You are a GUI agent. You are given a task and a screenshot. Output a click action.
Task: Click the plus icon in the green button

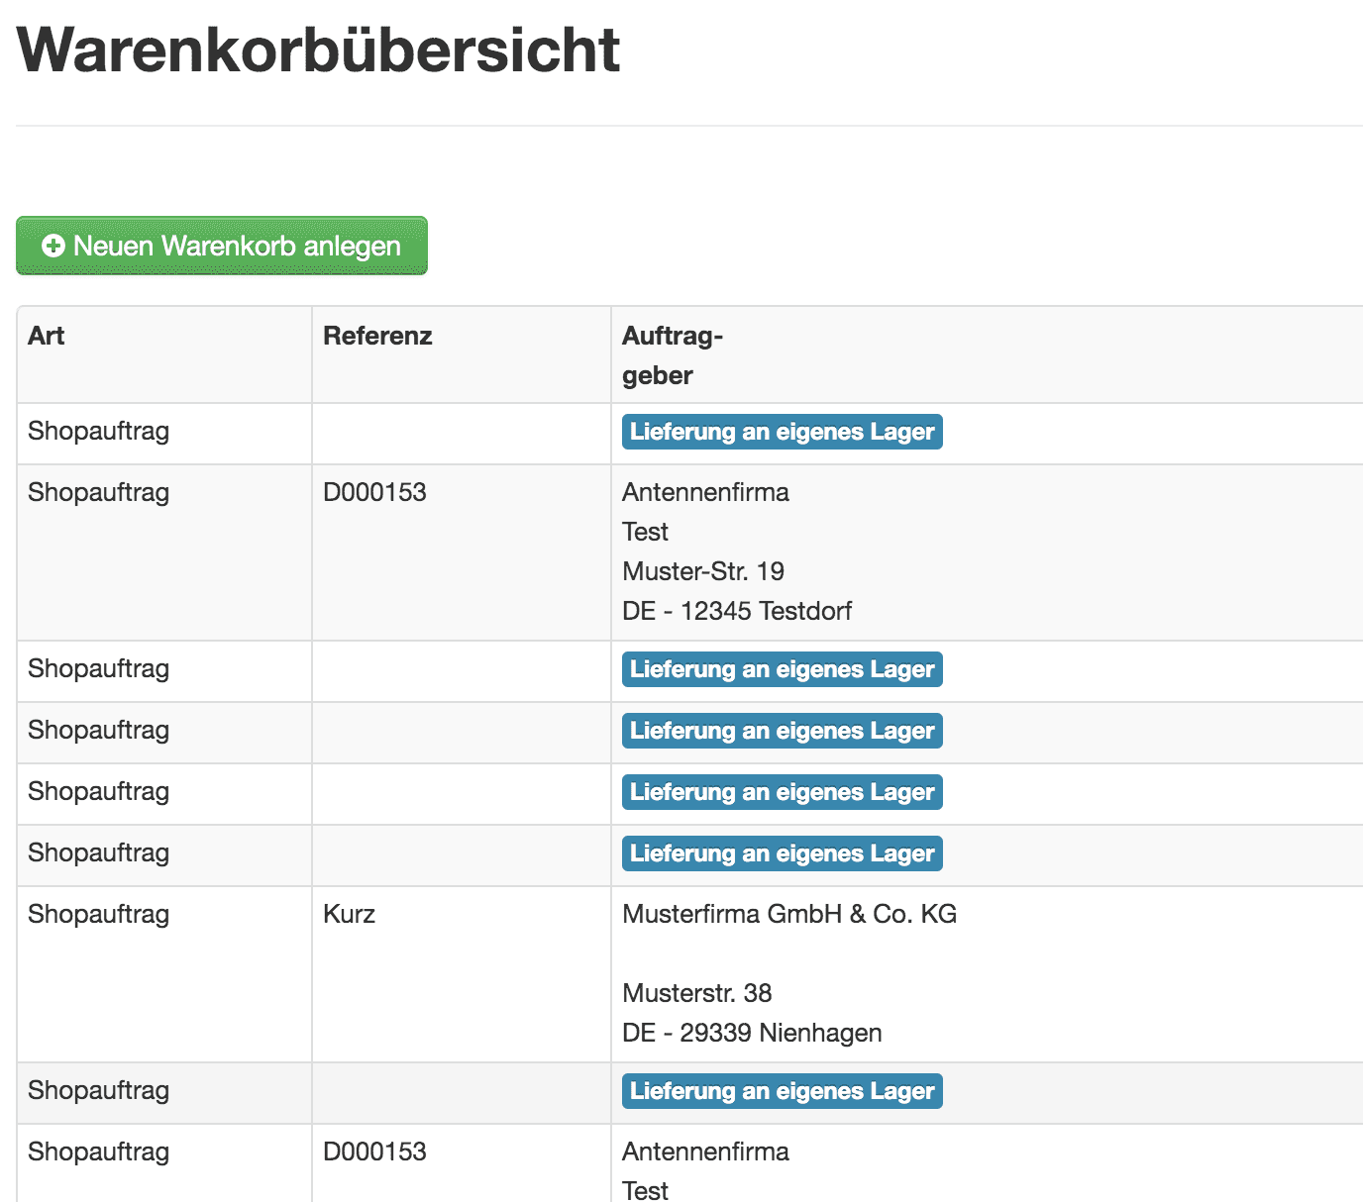tap(53, 246)
